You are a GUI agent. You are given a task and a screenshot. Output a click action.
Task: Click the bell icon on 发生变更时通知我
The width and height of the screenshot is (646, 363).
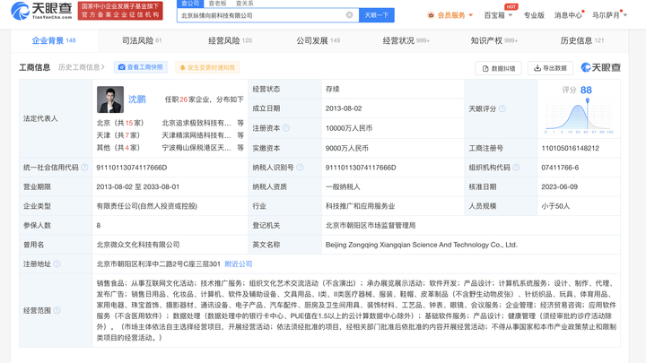(182, 67)
